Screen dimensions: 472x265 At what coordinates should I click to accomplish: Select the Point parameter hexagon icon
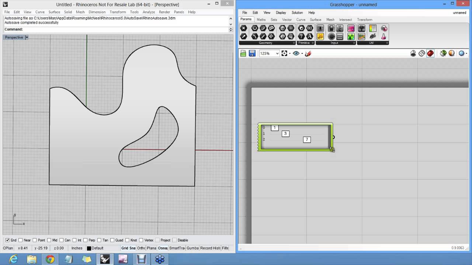[243, 28]
